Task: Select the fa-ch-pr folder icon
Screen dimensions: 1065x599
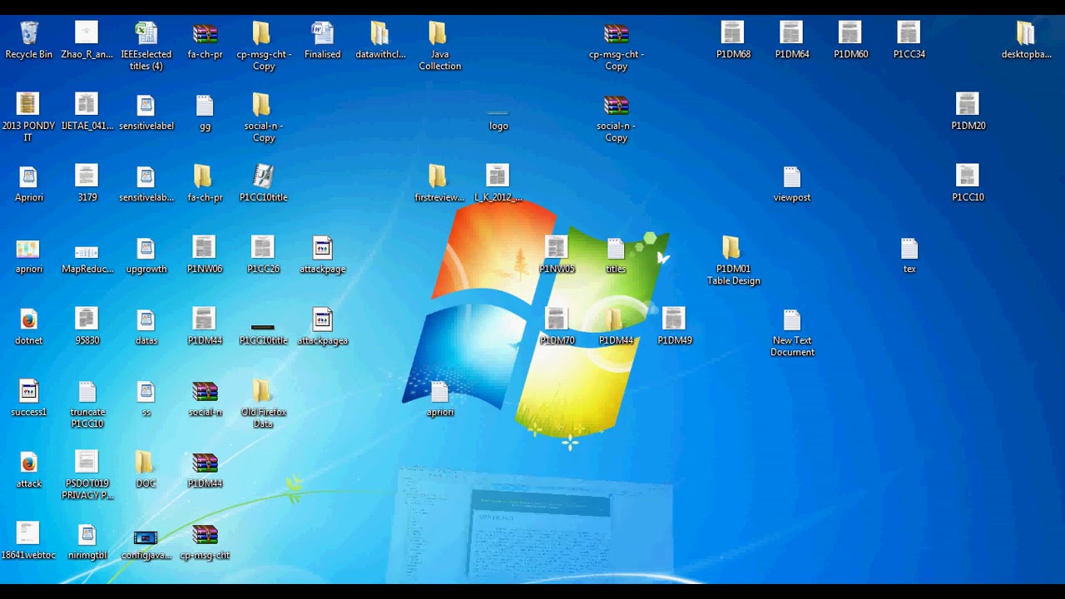Action: pos(205,177)
